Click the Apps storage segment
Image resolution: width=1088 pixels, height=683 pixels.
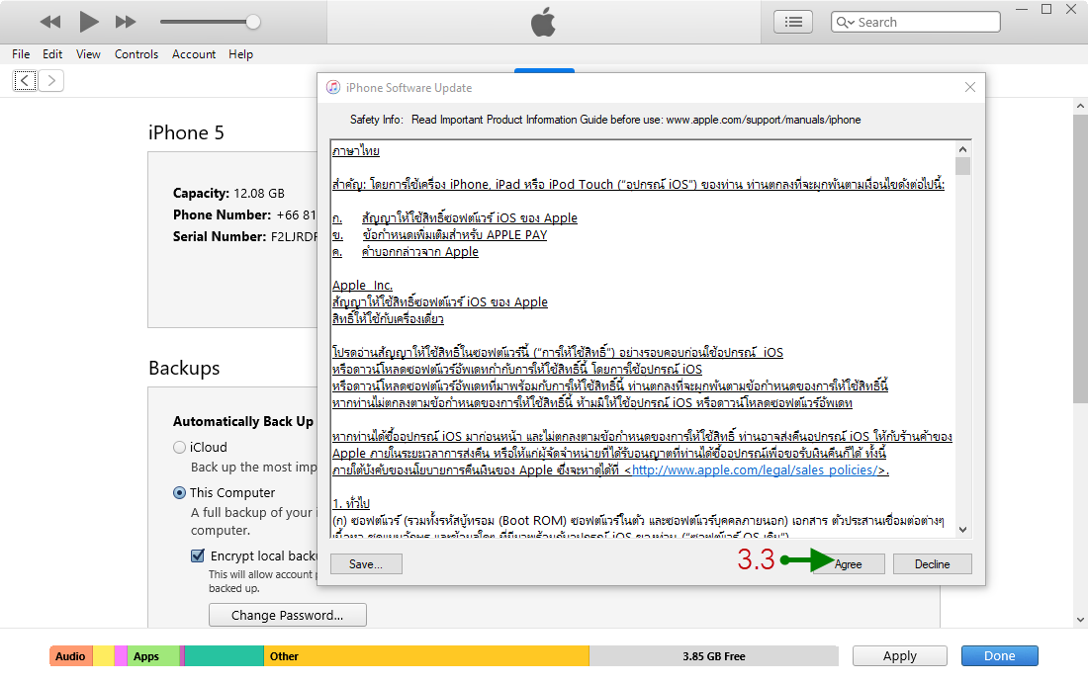[152, 656]
